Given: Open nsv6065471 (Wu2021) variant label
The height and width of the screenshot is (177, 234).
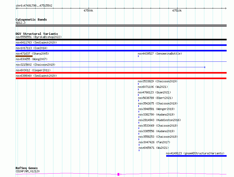Looking at the screenshot, I should pyautogui.click(x=154, y=148).
